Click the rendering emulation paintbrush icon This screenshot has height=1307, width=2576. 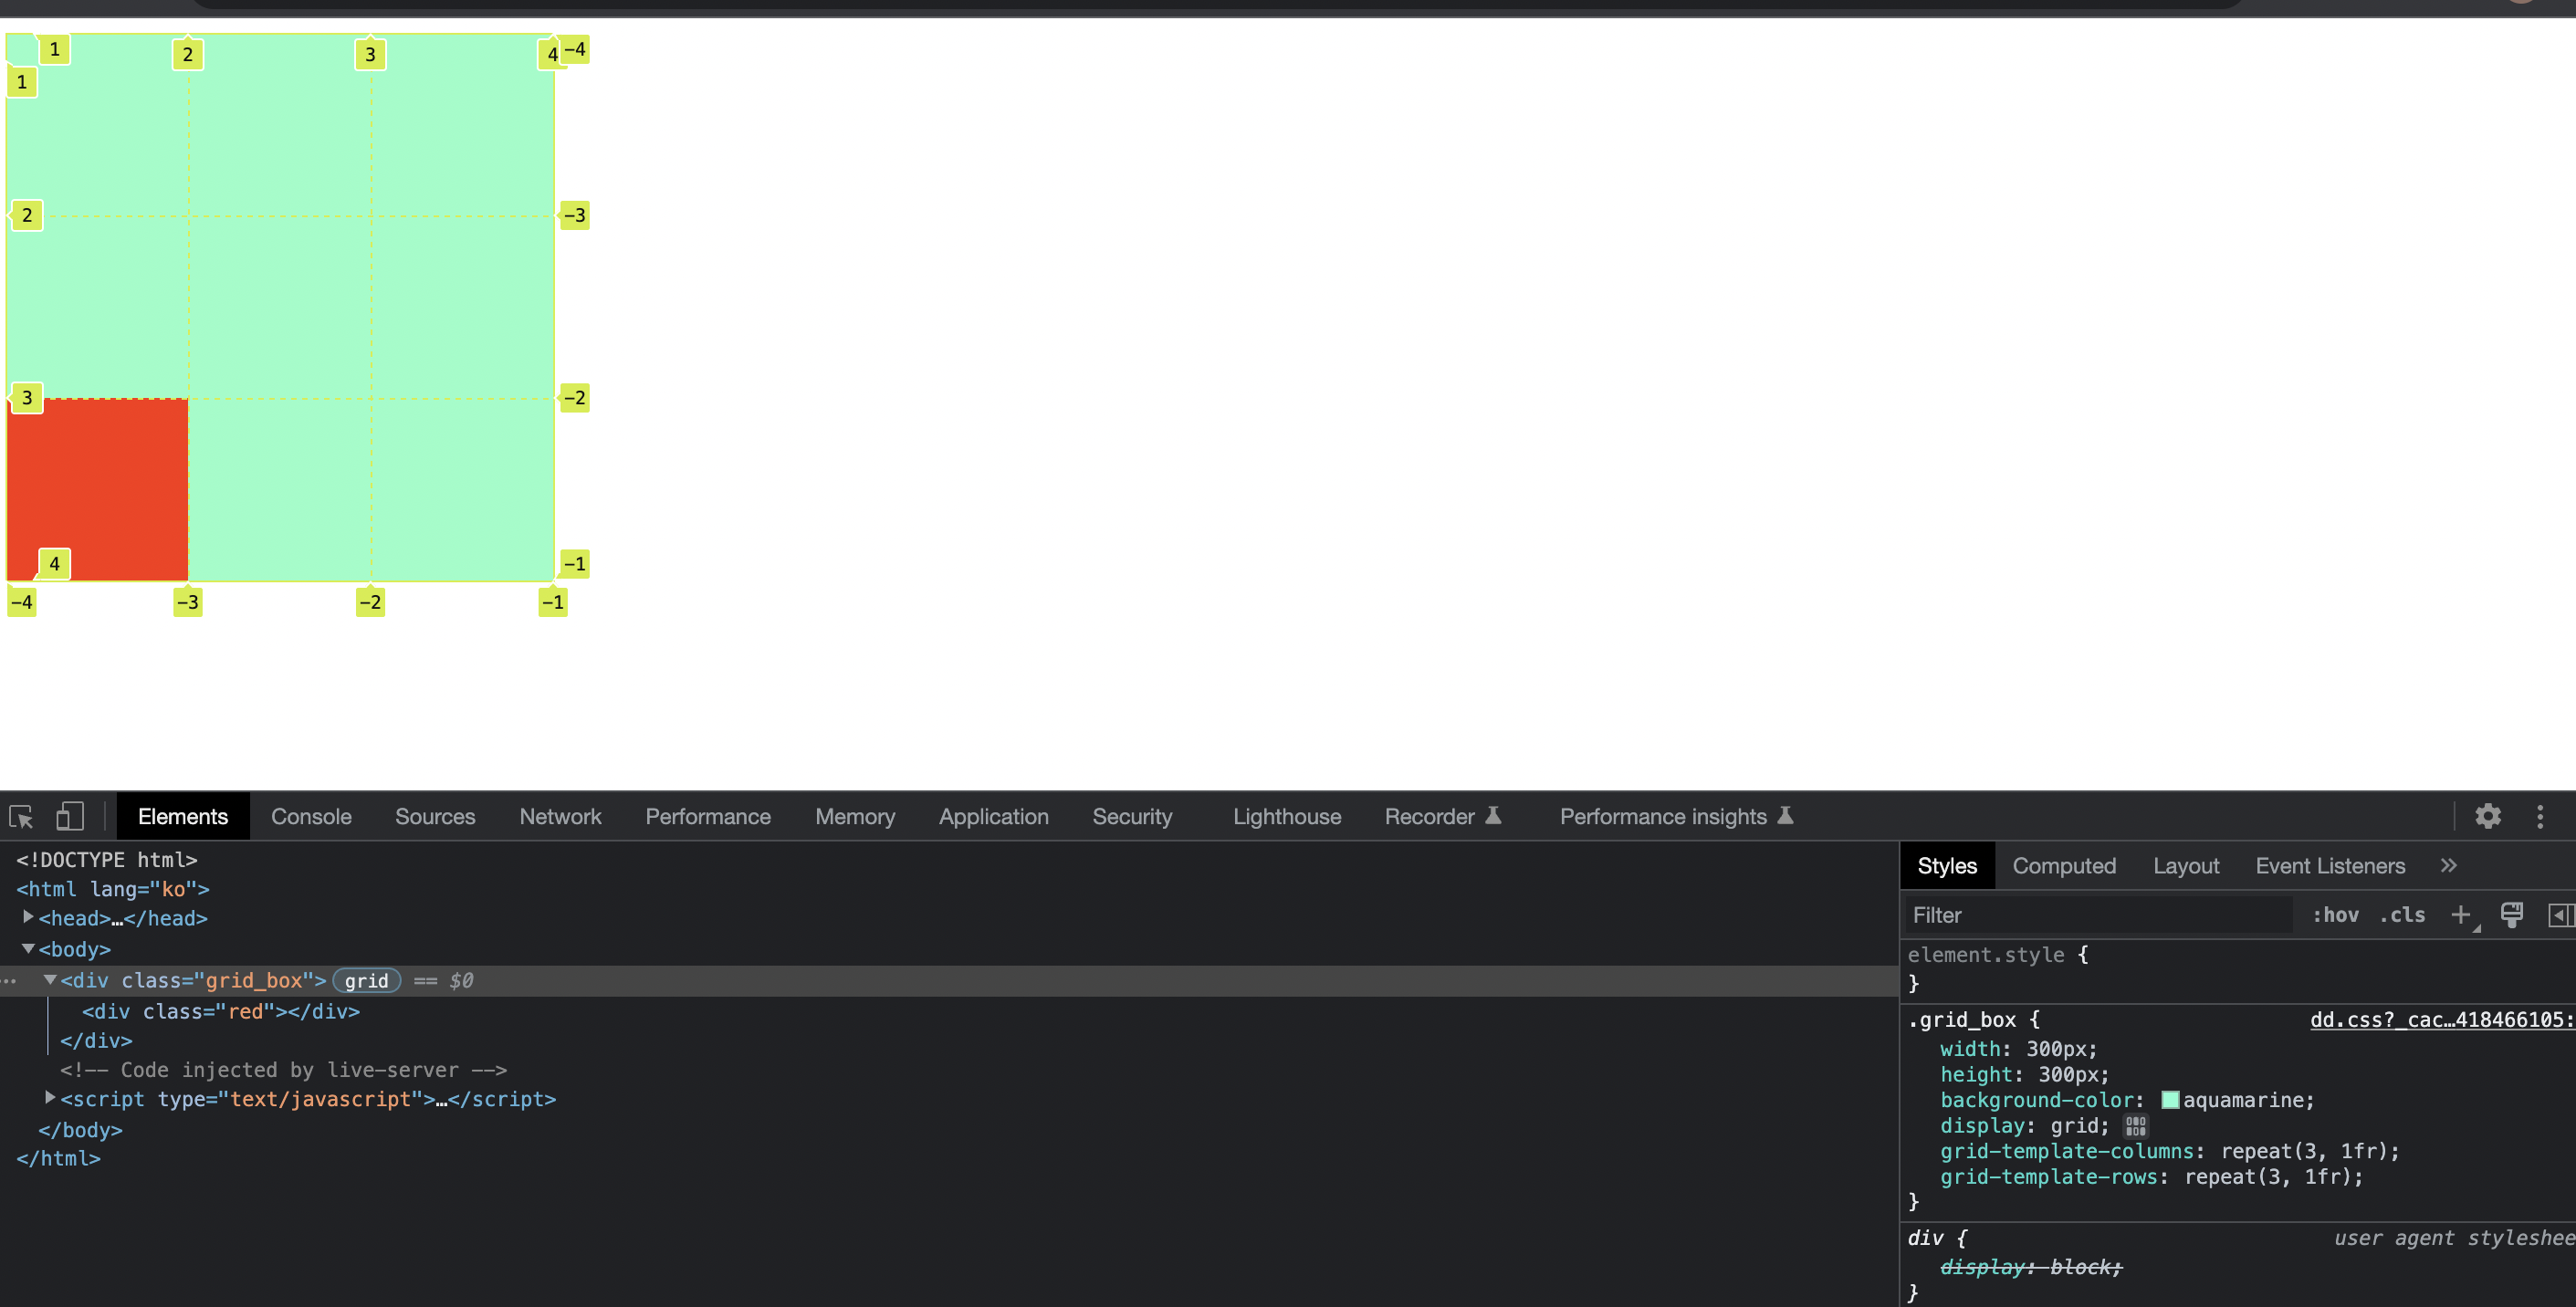pyautogui.click(x=2511, y=915)
